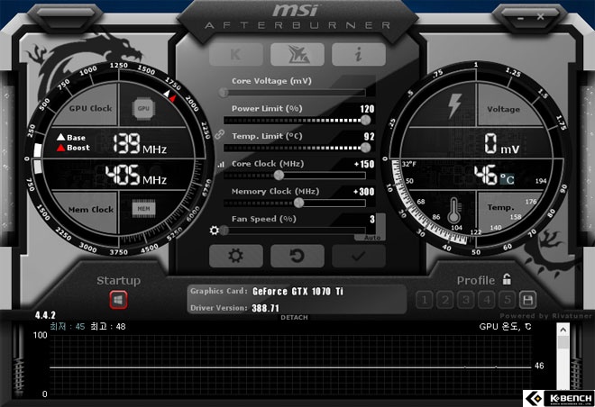Click the Temp. Limit slider handle
Image resolution: width=595 pixels, height=407 pixels.
pyautogui.click(x=365, y=148)
